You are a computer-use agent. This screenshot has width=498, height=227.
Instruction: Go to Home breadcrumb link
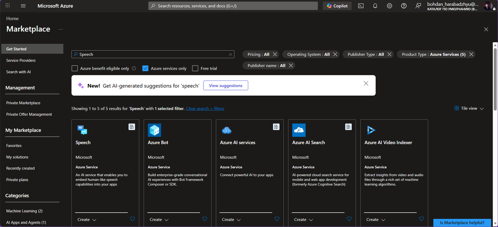click(x=12, y=19)
